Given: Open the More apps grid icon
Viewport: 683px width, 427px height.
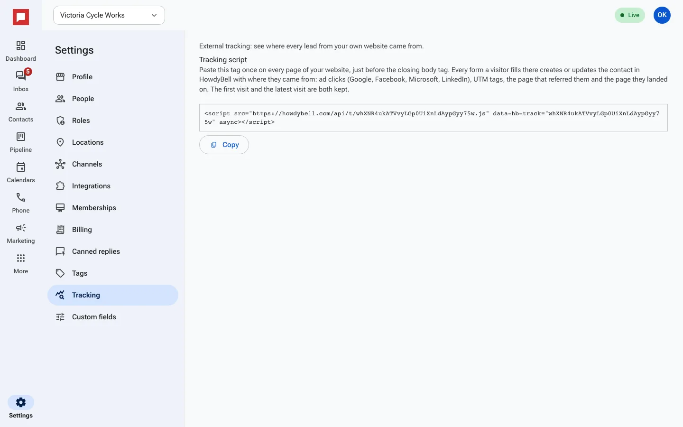Looking at the screenshot, I should click(x=21, y=258).
